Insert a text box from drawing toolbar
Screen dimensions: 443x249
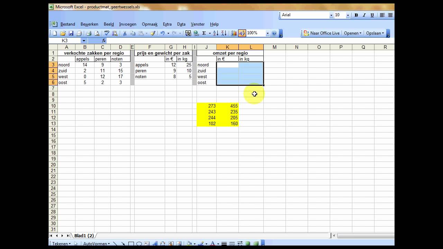pos(147,244)
